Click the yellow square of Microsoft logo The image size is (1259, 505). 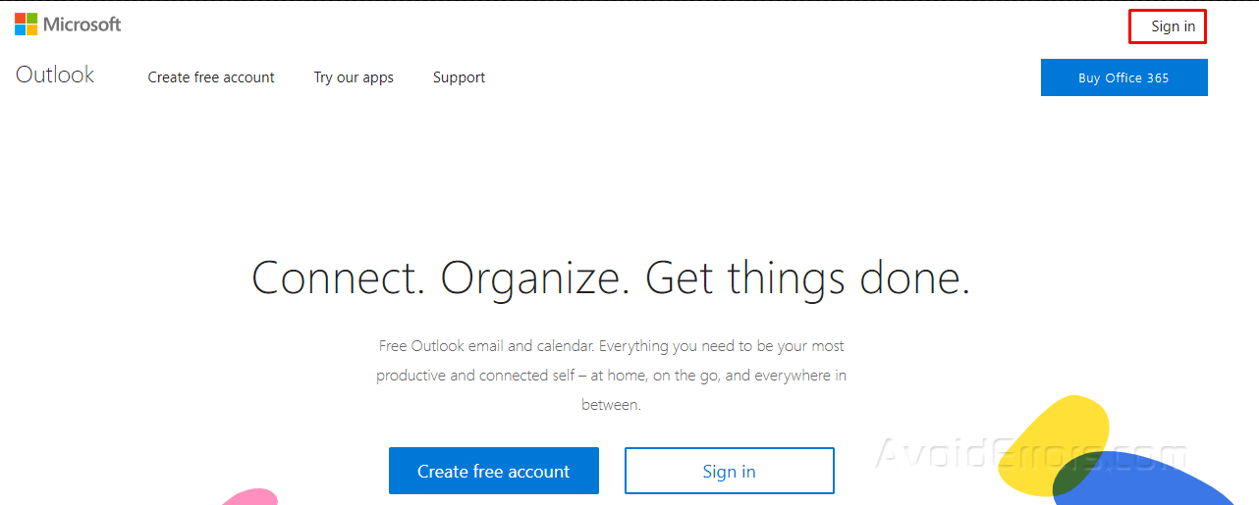pos(31,29)
